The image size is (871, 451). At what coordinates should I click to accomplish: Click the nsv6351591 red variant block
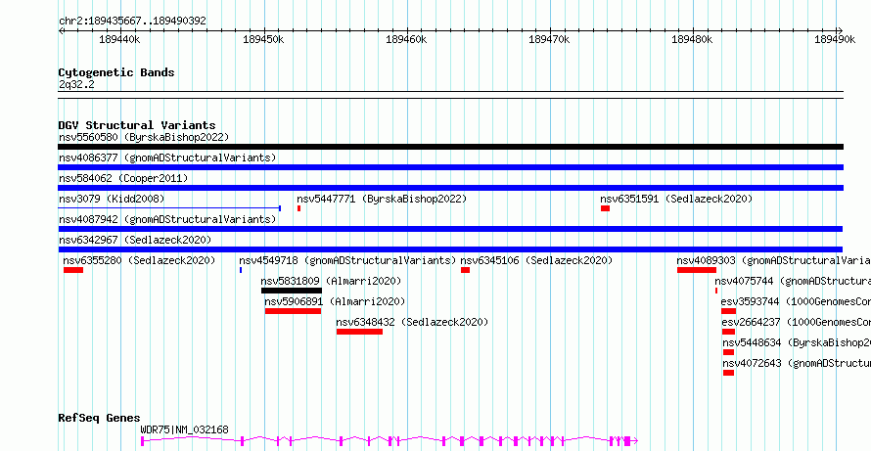tap(605, 208)
